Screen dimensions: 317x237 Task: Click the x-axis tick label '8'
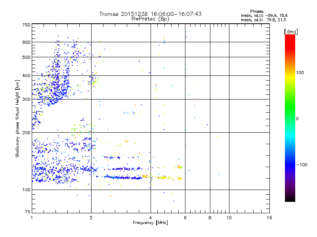click(x=210, y=218)
